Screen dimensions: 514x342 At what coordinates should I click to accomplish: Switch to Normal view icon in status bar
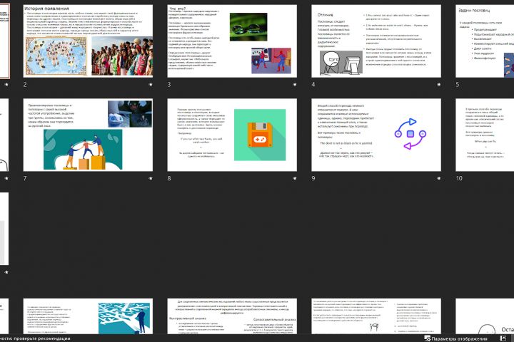click(x=503, y=338)
